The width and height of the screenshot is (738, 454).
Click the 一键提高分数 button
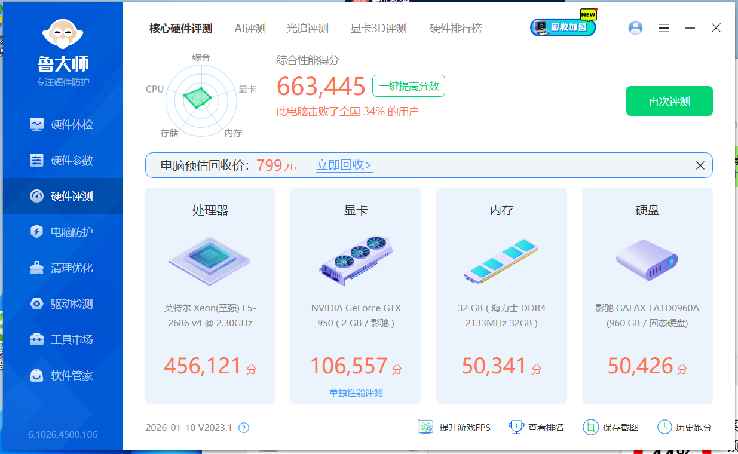pos(409,86)
